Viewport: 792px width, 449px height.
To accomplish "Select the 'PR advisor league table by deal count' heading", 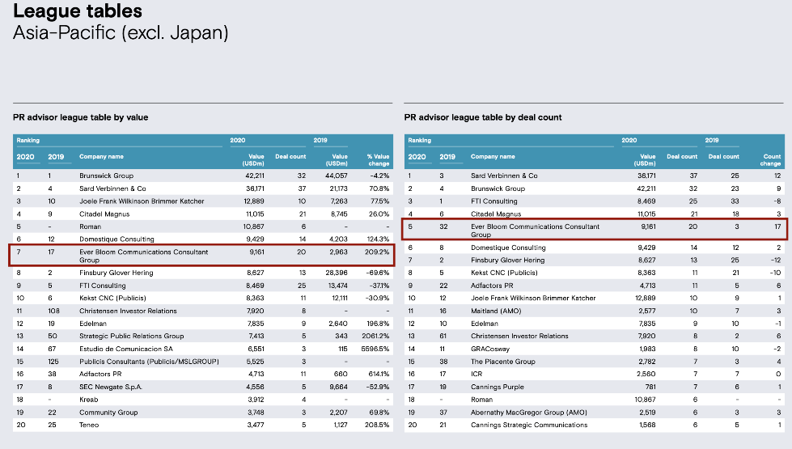I will pos(483,117).
